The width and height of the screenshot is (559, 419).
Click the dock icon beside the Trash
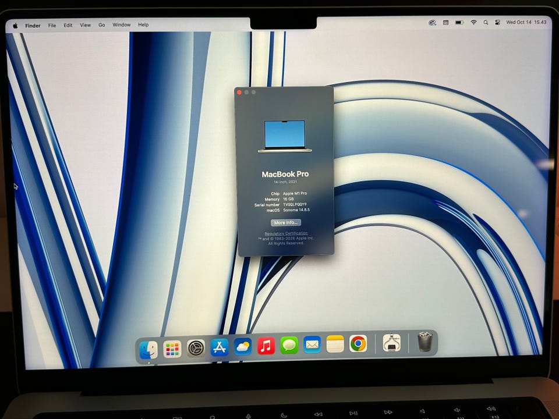pos(391,343)
